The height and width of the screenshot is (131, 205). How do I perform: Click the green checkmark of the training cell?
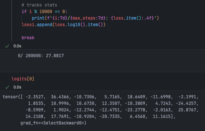[x=8, y=46]
